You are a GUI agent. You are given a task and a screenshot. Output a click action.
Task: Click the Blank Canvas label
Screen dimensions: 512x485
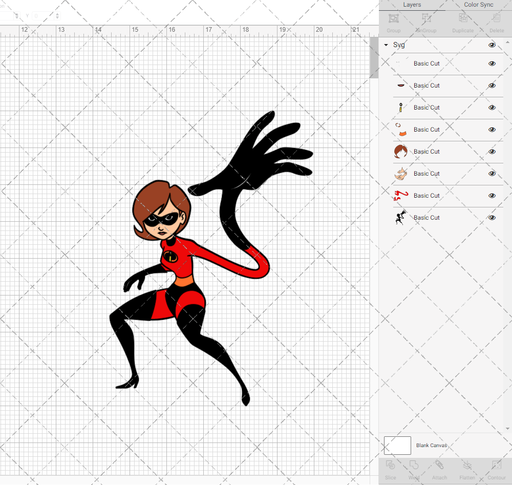[431, 446]
